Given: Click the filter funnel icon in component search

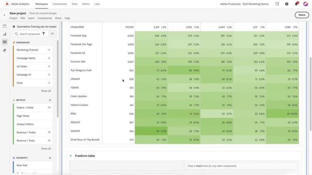Looking at the screenshot, I should click(44, 34).
